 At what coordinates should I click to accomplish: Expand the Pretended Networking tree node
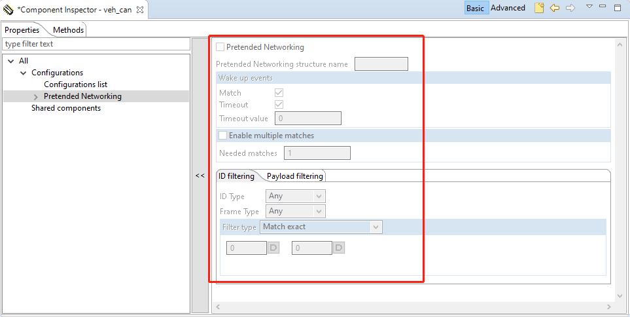point(35,97)
